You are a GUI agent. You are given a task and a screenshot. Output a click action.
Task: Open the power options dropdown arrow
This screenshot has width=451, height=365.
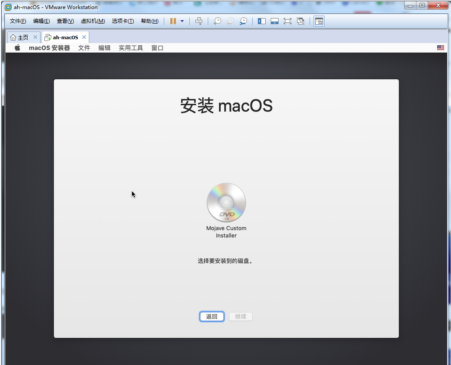pyautogui.click(x=182, y=21)
